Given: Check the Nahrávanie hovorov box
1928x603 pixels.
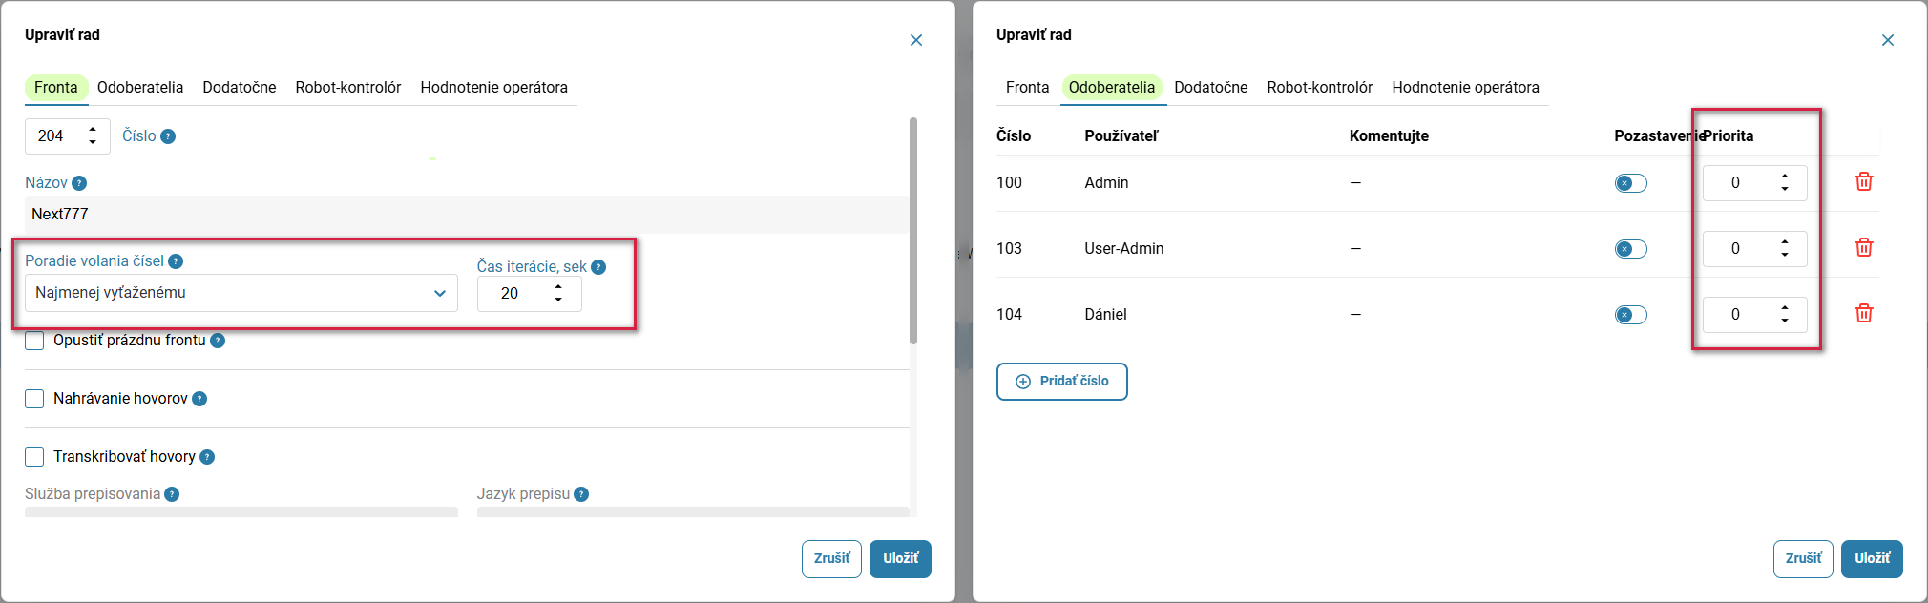Looking at the screenshot, I should pos(34,399).
